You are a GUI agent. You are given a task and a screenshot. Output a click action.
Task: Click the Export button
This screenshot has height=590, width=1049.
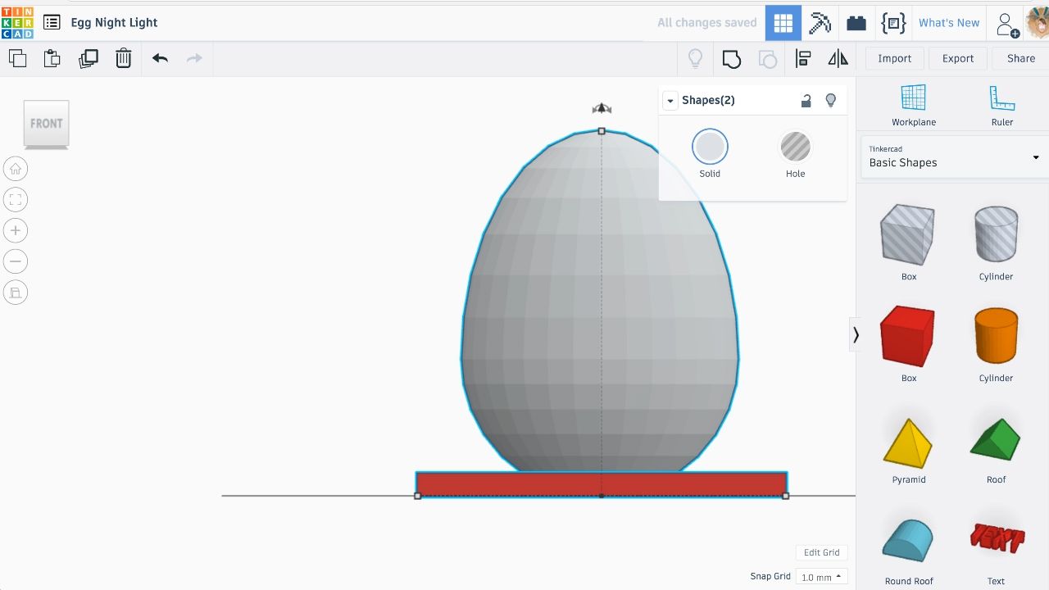957,58
